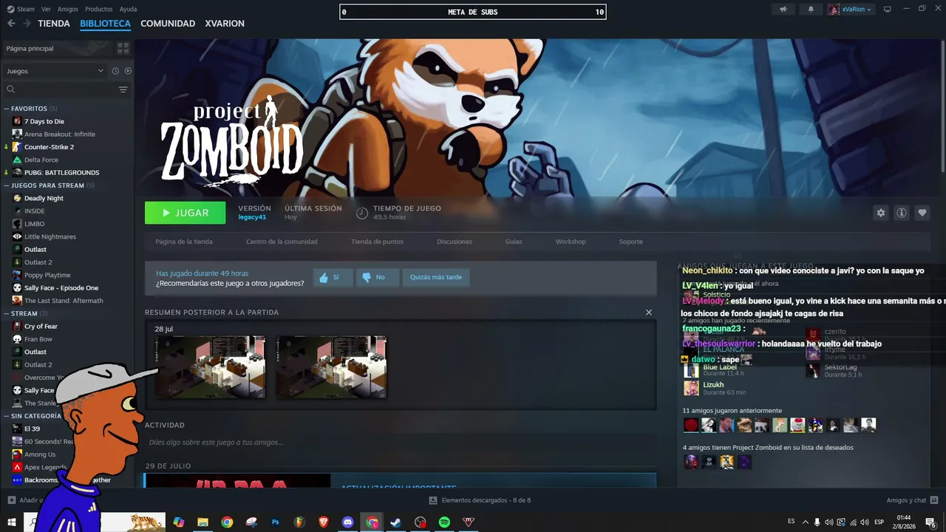Open Project Zomboid settings gear

pos(880,213)
